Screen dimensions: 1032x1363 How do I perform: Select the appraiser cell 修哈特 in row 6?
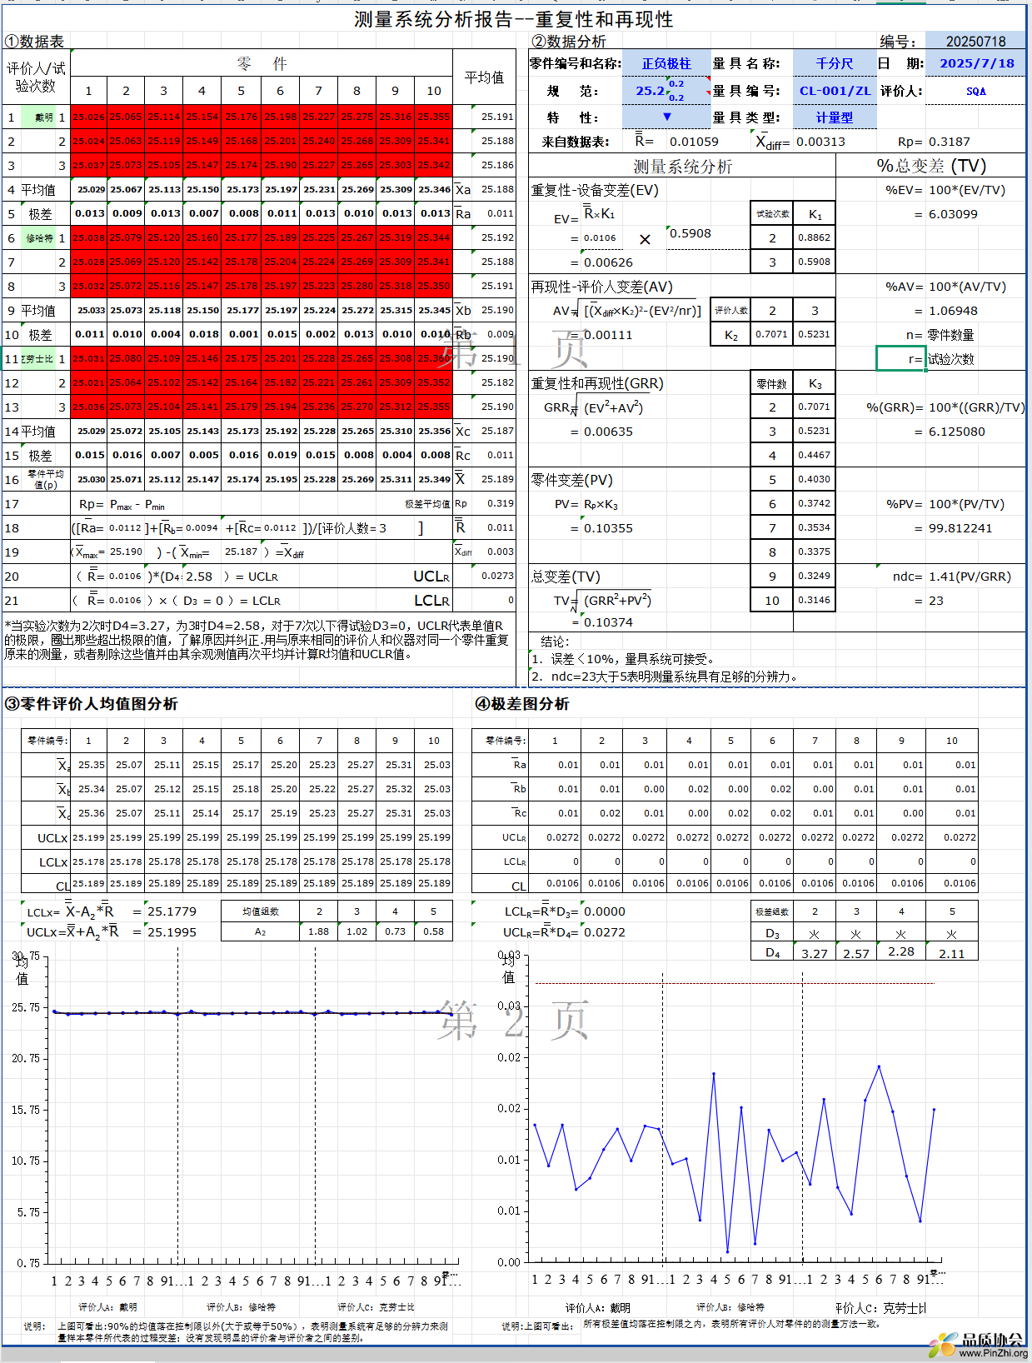point(39,238)
